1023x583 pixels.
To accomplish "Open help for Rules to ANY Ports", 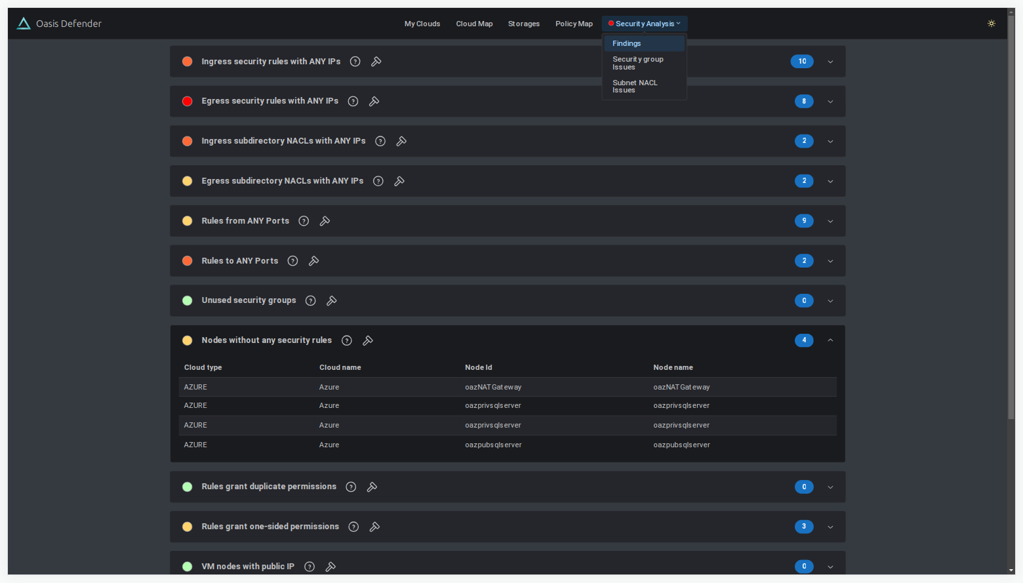I will pyautogui.click(x=293, y=261).
